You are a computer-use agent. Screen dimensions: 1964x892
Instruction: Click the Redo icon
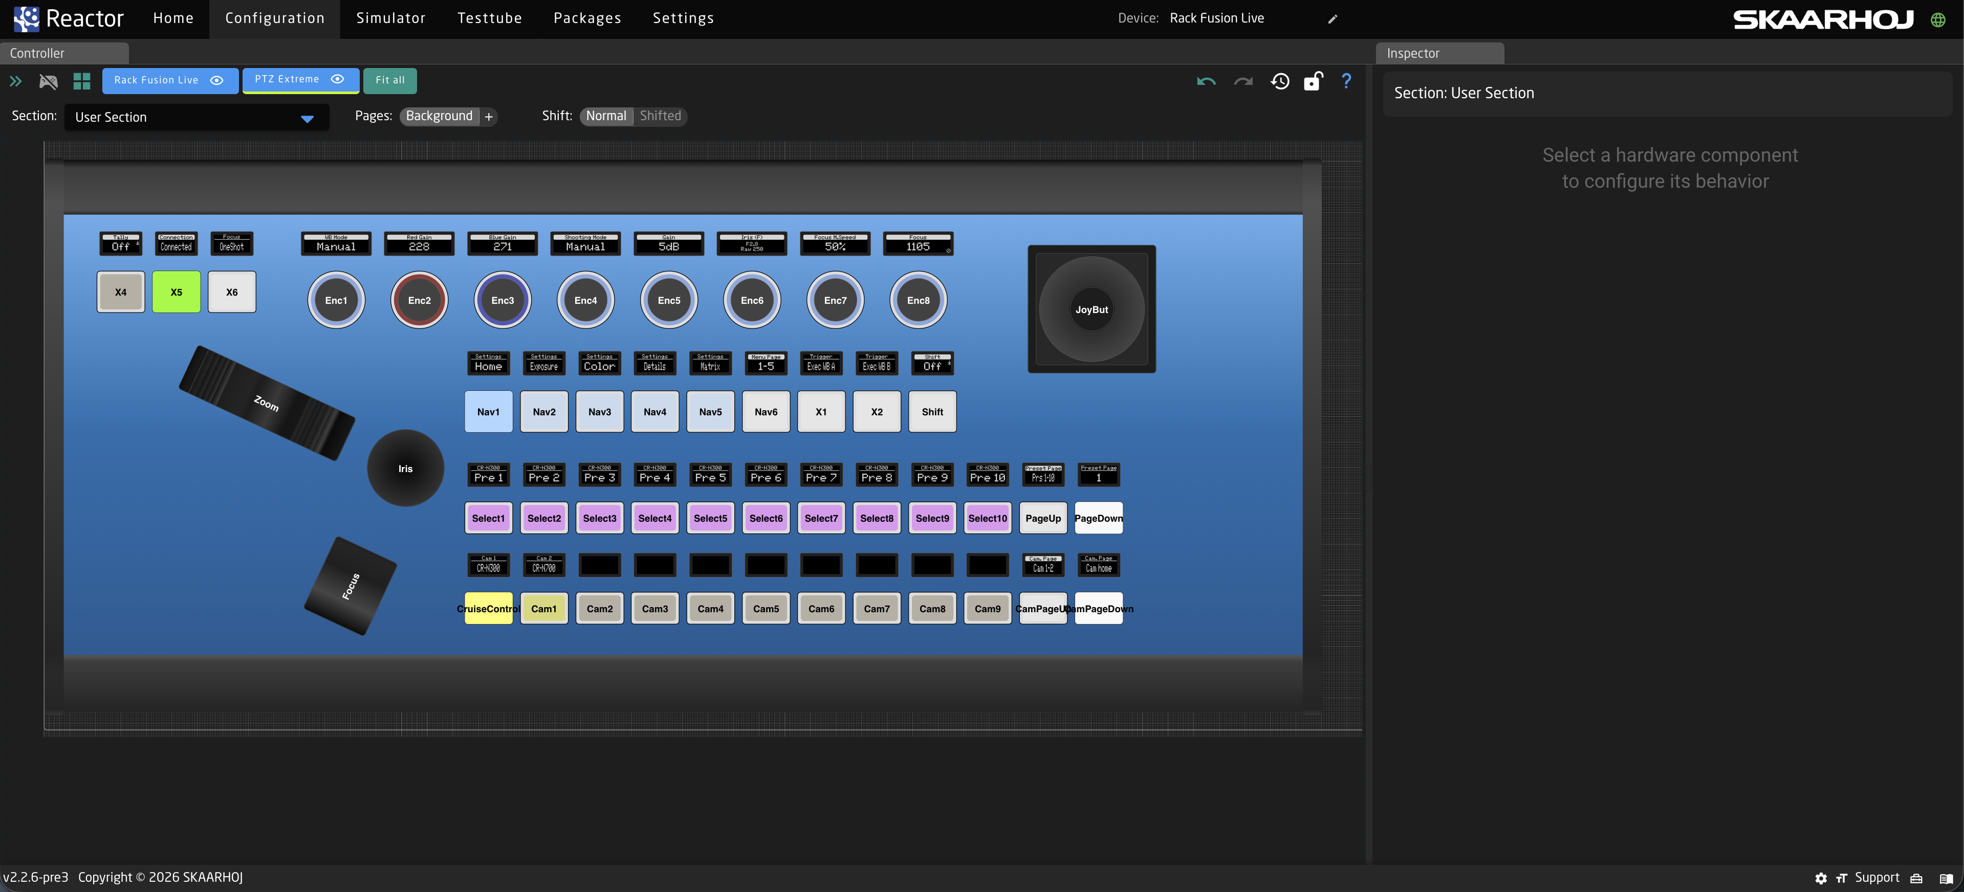(1243, 81)
